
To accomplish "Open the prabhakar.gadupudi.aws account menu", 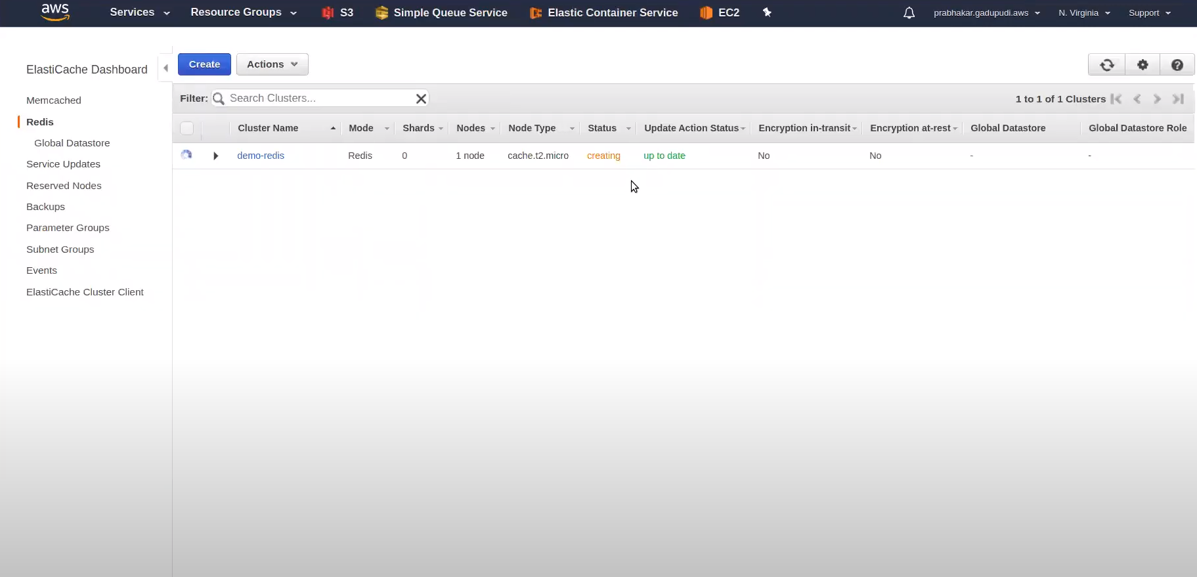I will tap(987, 12).
